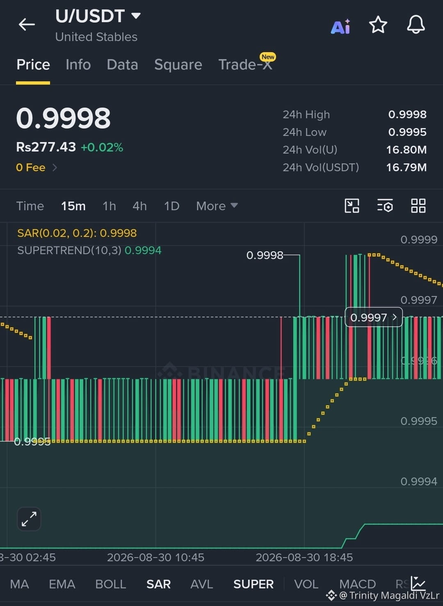Screen dimensions: 443x606
Task: Click the 24h Vol(USDT) value 16.79M
Action: pyautogui.click(x=406, y=167)
